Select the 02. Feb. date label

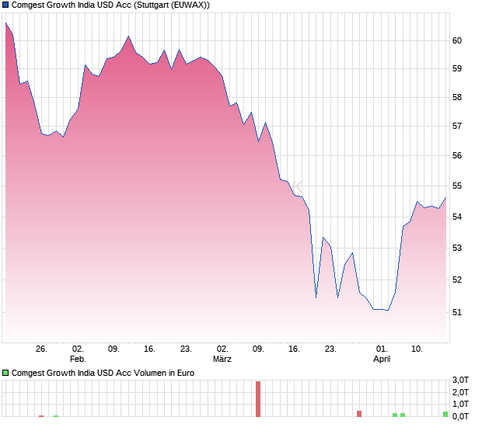coord(78,354)
